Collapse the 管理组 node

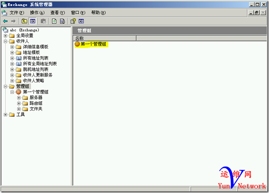[x=5, y=86]
